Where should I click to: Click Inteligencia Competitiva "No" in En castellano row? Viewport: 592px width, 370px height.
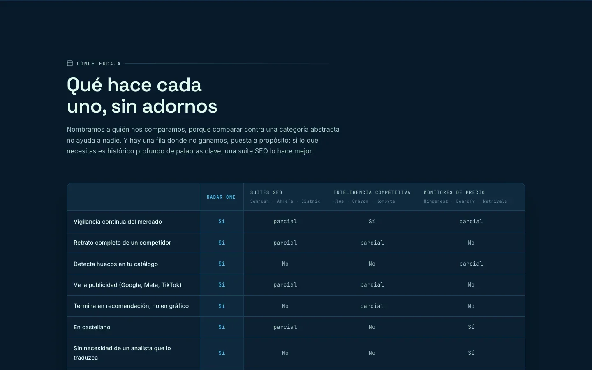[372, 327]
